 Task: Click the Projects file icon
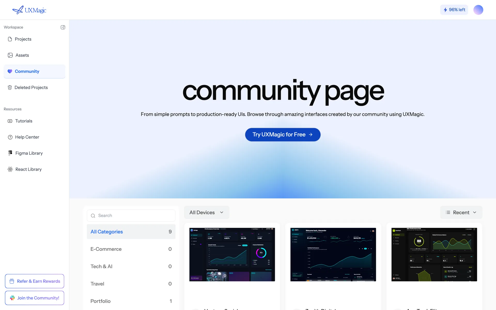pos(10,39)
